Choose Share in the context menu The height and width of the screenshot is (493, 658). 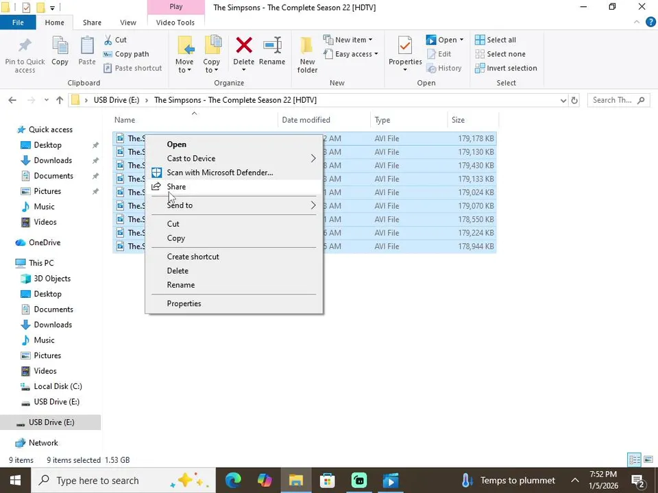click(234, 187)
